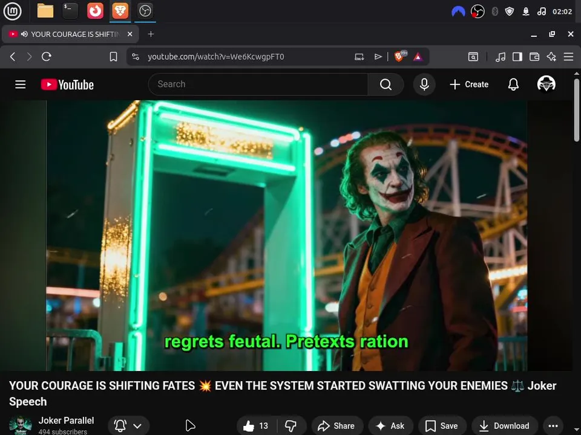Viewport: 581px width, 435px height.
Task: Open Leo AI assistant sparkle icon
Action: coord(551,57)
